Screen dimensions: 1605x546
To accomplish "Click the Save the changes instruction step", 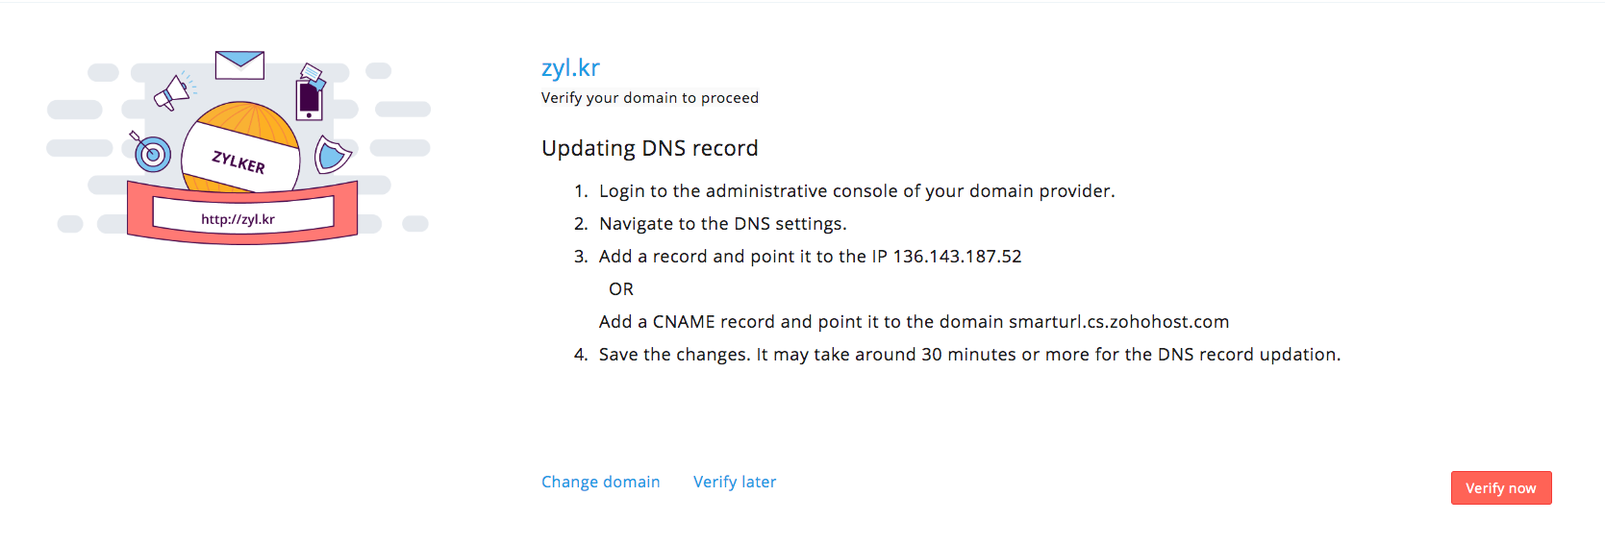I will [969, 355].
